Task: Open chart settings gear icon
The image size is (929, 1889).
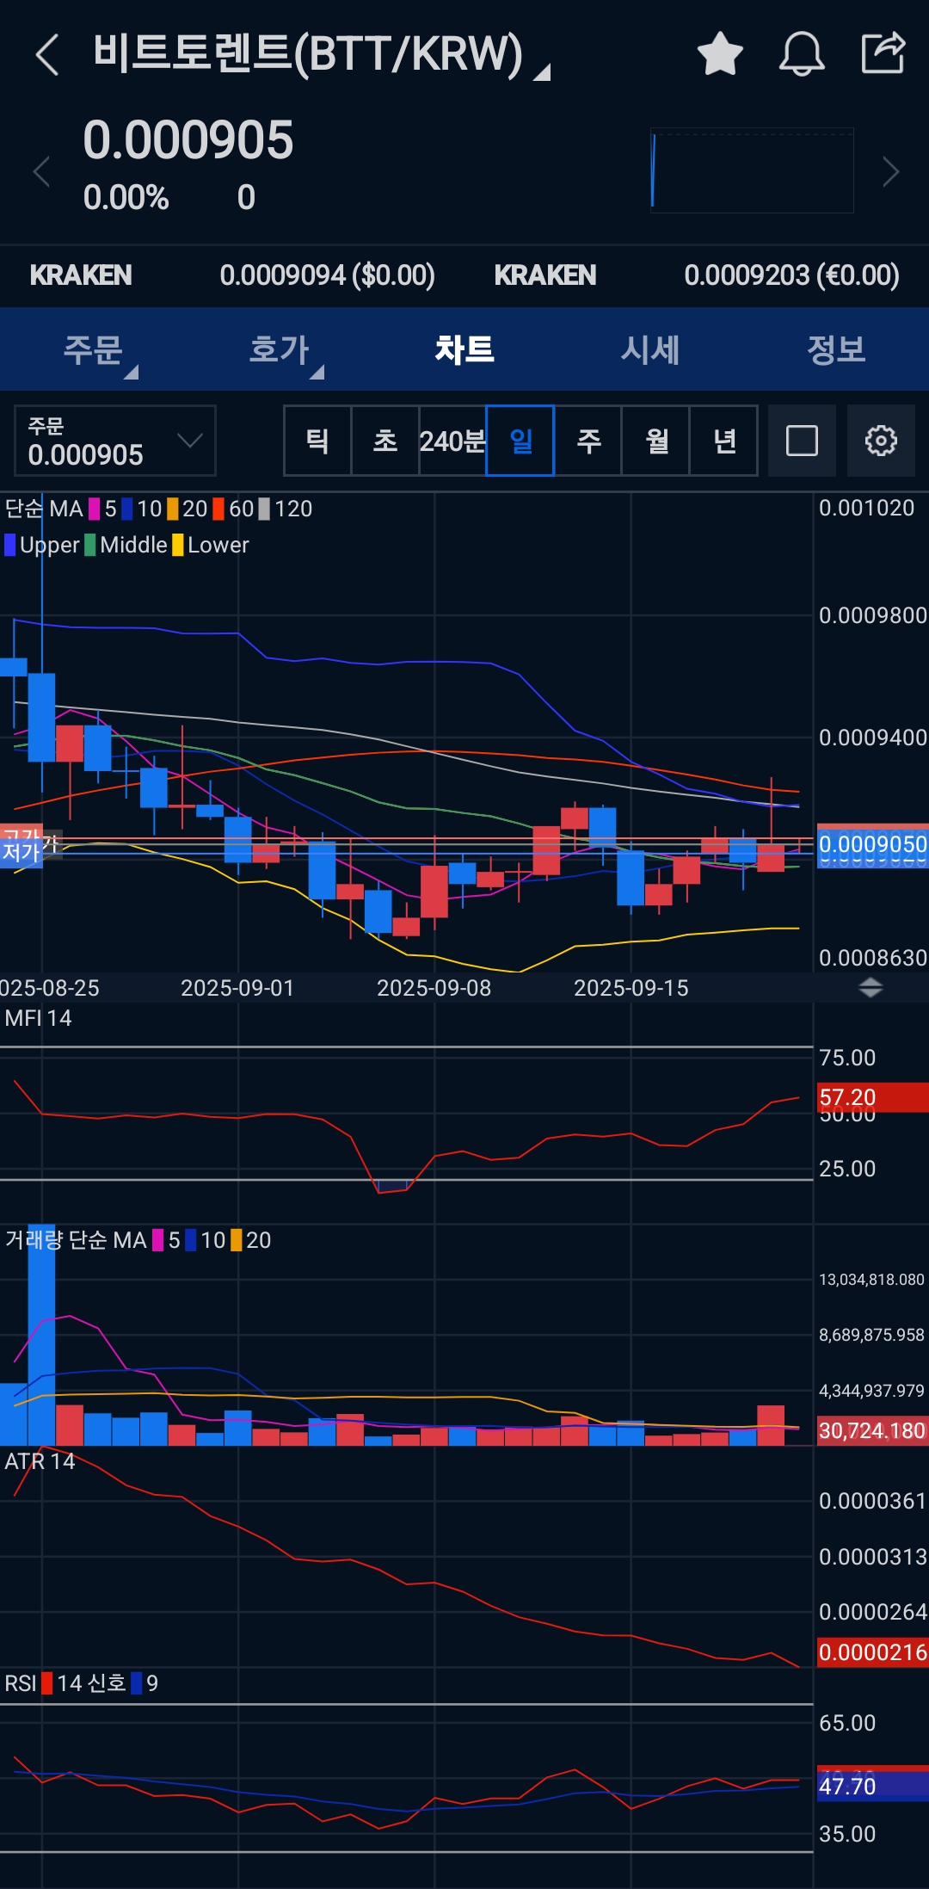Action: 881,441
